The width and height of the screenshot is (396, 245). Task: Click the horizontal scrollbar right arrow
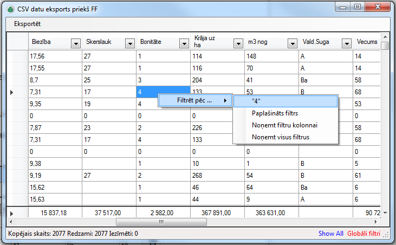pyautogui.click(x=376, y=222)
